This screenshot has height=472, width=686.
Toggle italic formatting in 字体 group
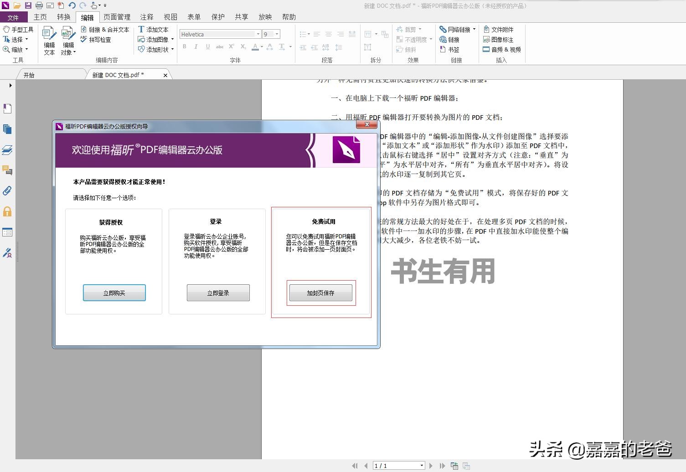pos(196,47)
